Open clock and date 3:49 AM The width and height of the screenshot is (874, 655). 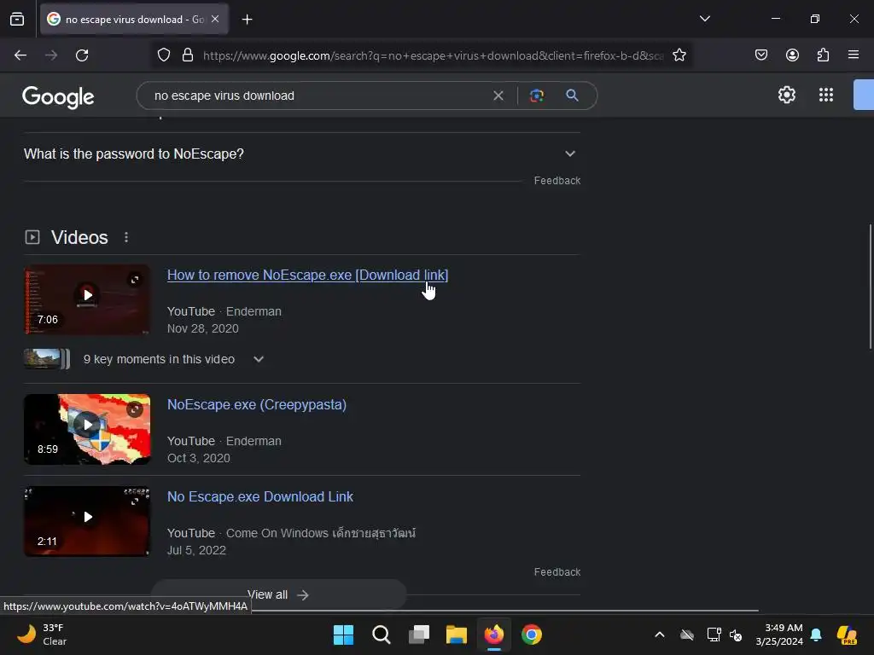coord(779,635)
